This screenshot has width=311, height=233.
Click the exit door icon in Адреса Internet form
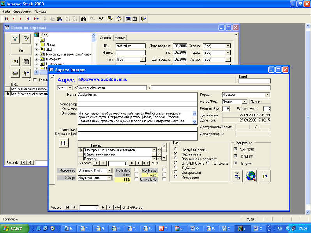(x=265, y=176)
